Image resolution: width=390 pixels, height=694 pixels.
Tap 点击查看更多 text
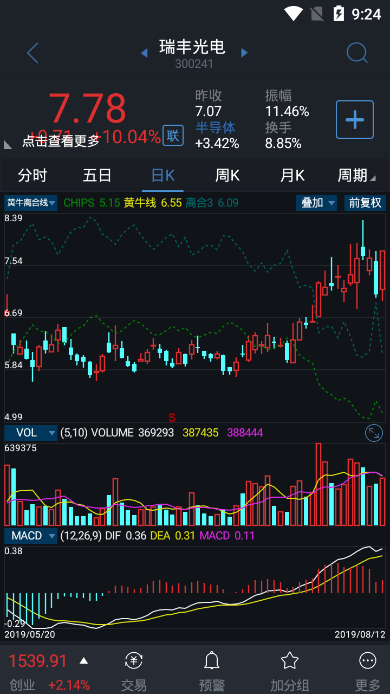click(61, 141)
